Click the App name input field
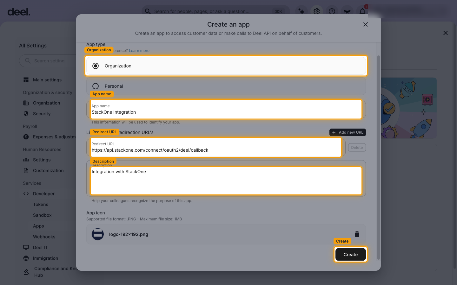The height and width of the screenshot is (285, 457). [226, 109]
